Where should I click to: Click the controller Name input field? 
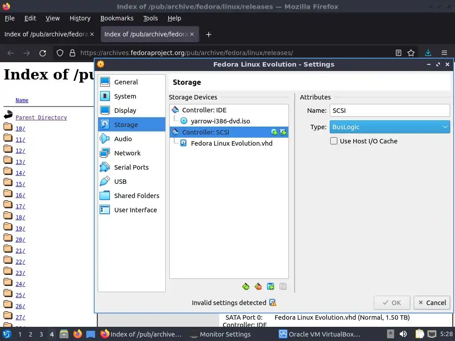click(390, 111)
